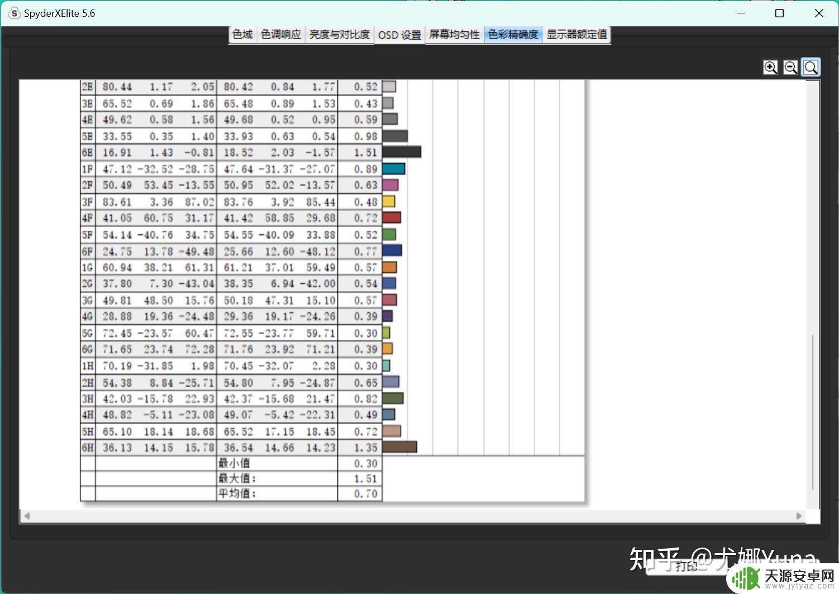Maximize the SpyderXElite window
The width and height of the screenshot is (839, 594).
coord(780,13)
